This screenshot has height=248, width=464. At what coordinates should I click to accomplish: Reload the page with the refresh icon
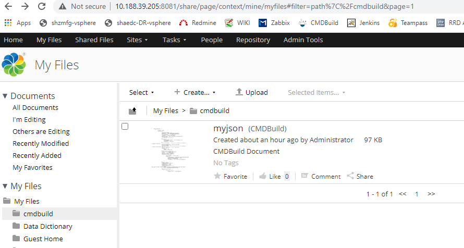pyautogui.click(x=42, y=6)
